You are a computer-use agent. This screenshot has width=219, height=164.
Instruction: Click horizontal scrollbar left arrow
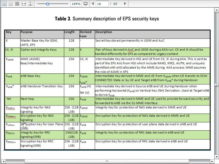3,161
